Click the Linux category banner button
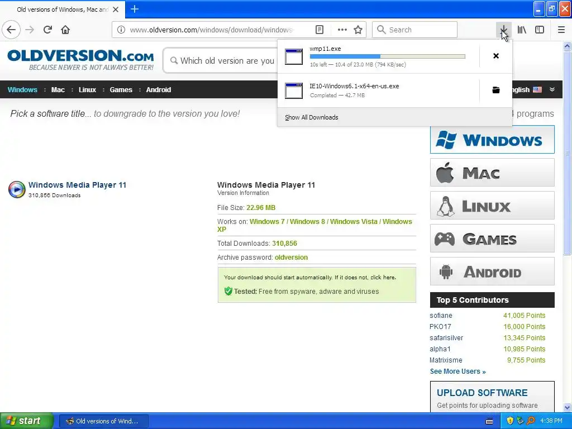 (x=492, y=206)
